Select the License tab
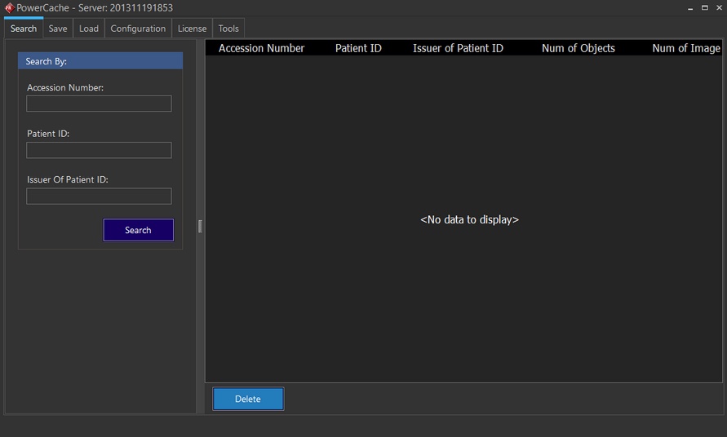727x437 pixels. tap(193, 29)
